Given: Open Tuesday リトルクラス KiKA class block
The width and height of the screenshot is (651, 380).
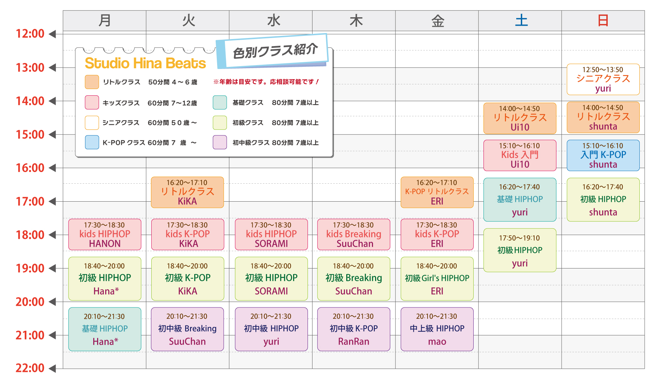Looking at the screenshot, I should click(187, 192).
